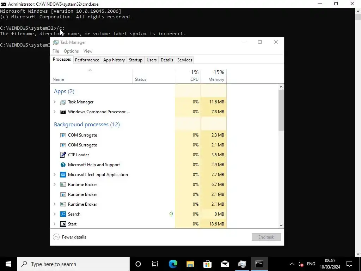
Task: Switch to the Details tab
Action: tap(167, 60)
